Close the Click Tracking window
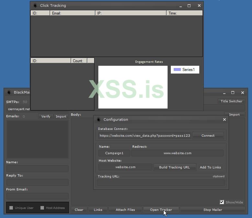Screen dimensions: 252x218 [199, 6]
